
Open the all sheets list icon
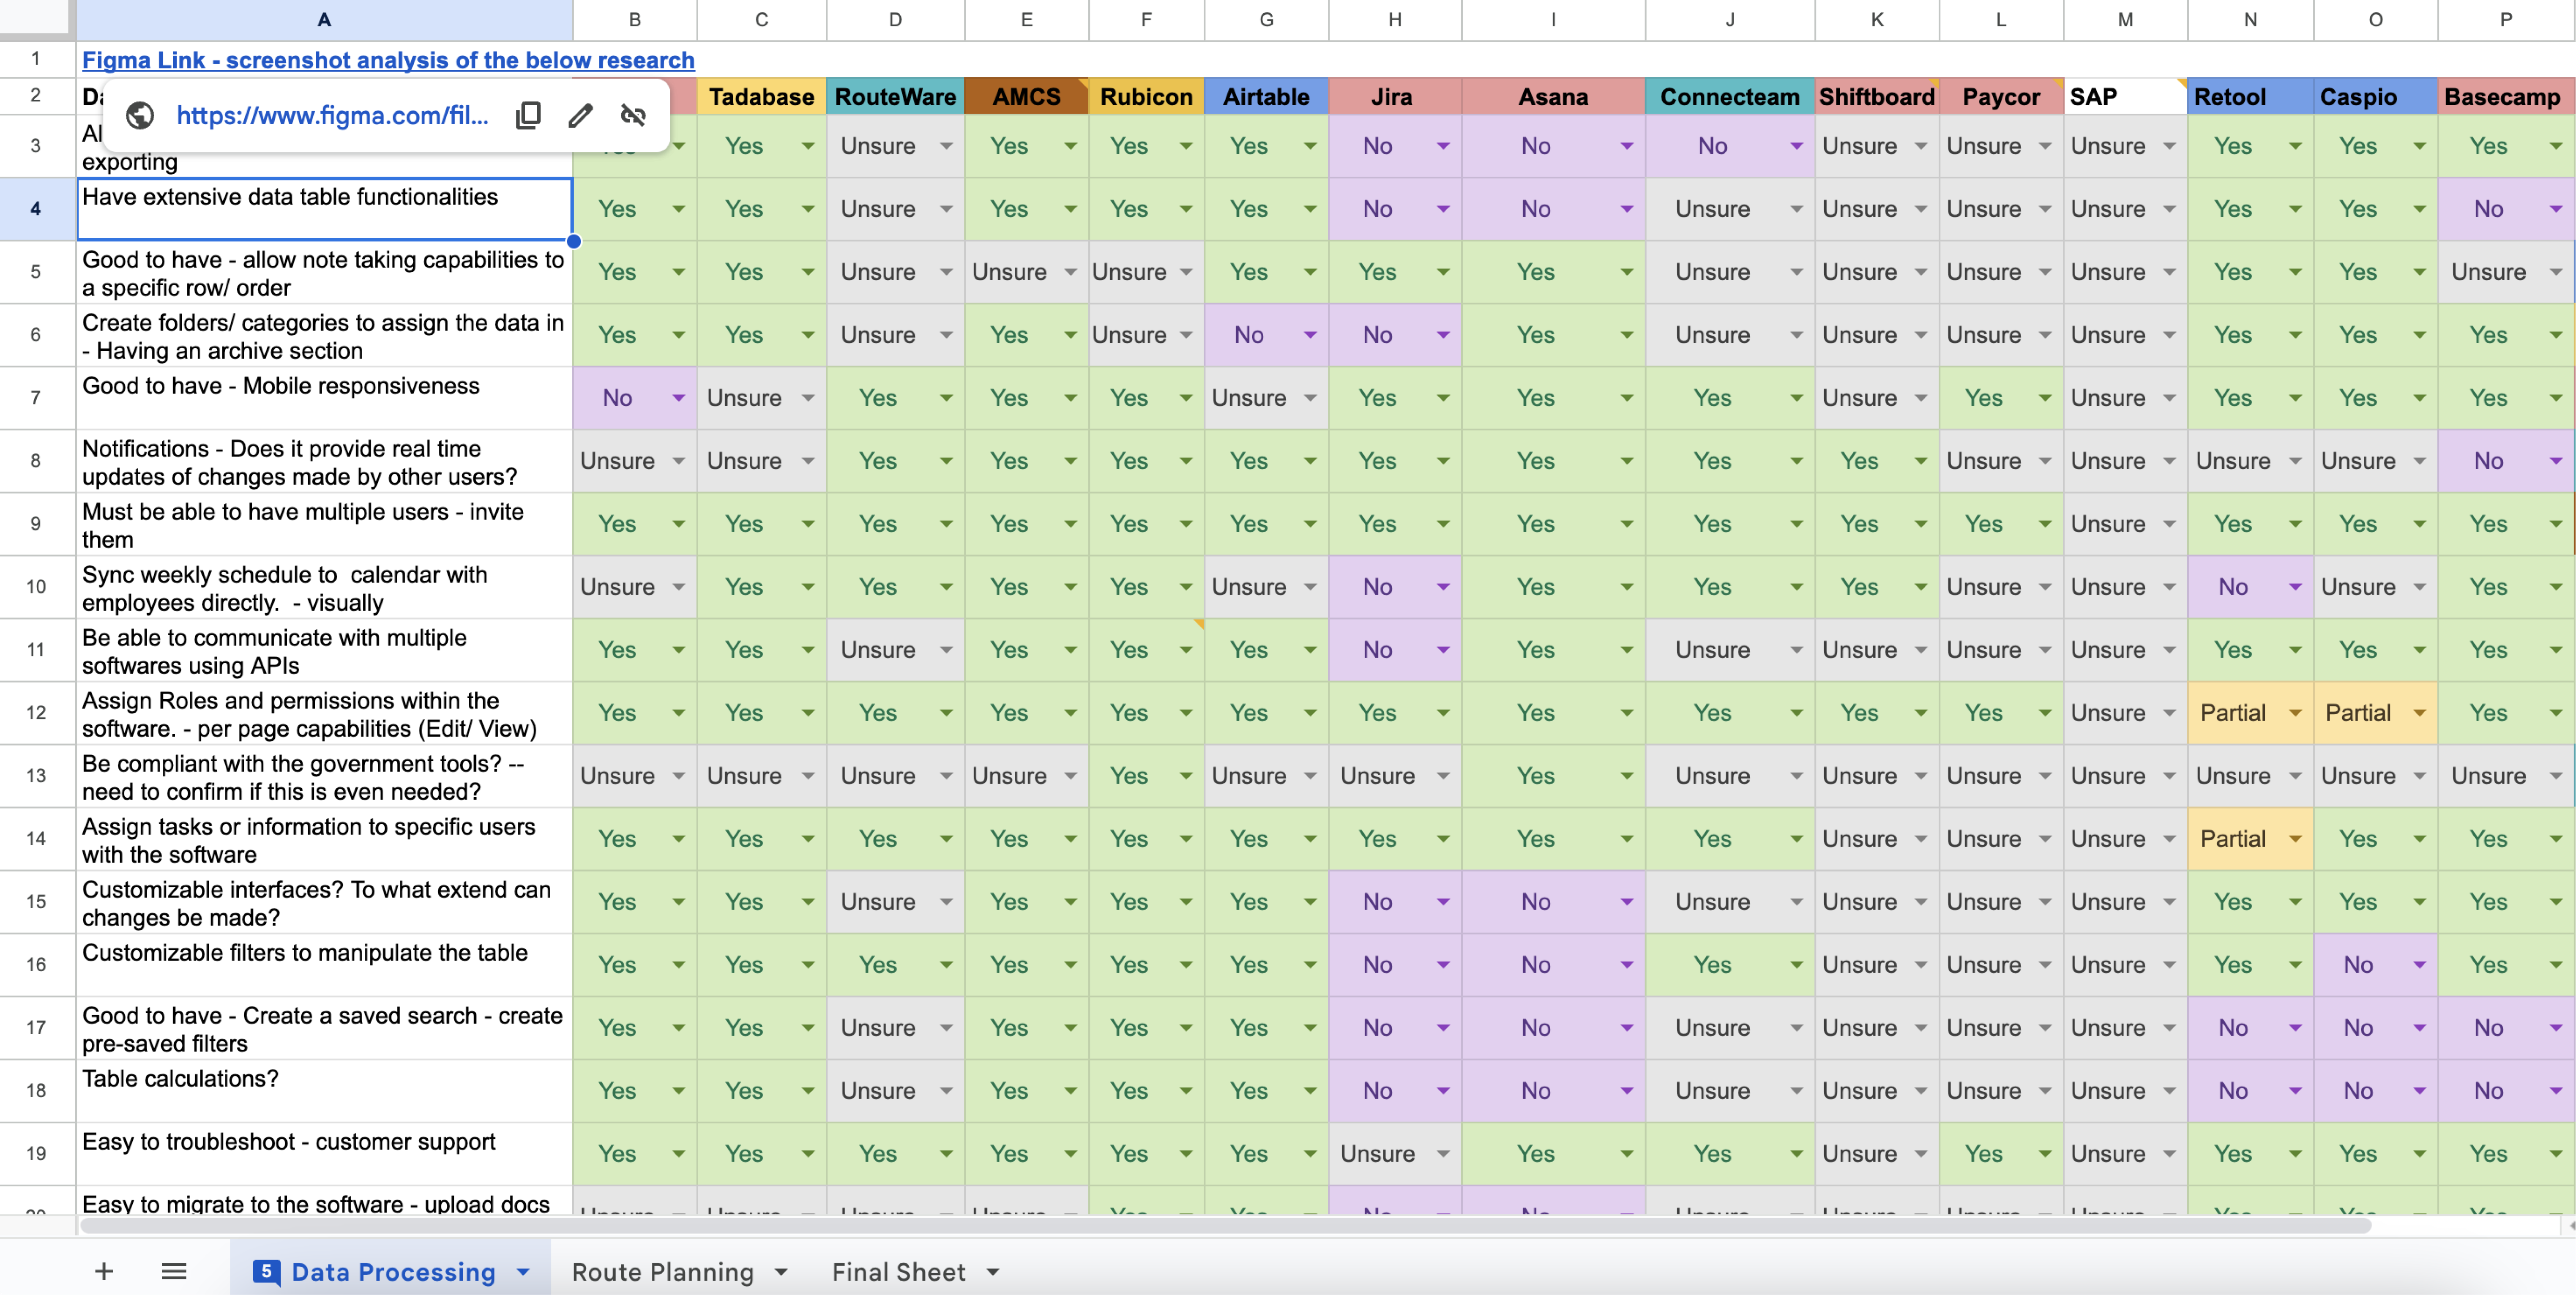pos(174,1271)
